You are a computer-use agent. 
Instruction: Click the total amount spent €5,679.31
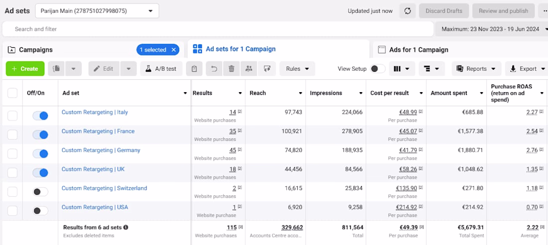pos(471,228)
